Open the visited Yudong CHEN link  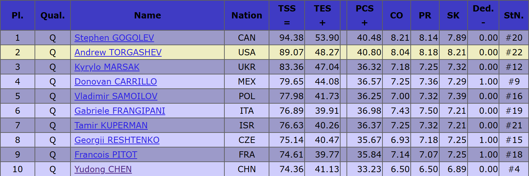click(103, 169)
